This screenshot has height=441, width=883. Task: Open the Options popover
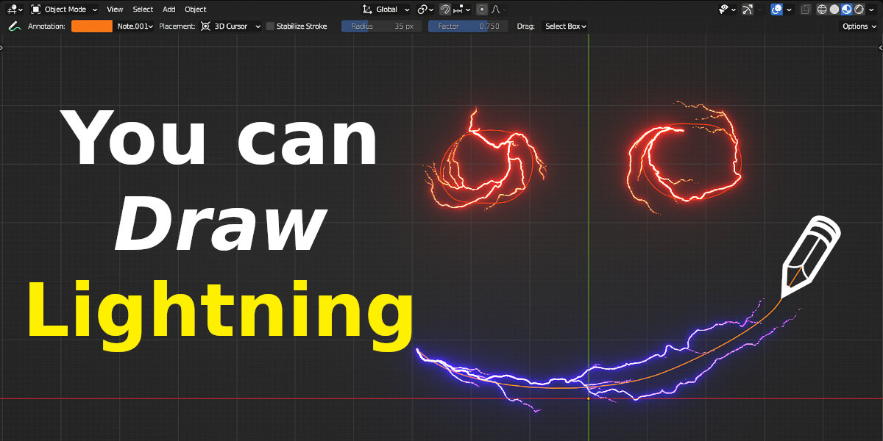coord(859,26)
